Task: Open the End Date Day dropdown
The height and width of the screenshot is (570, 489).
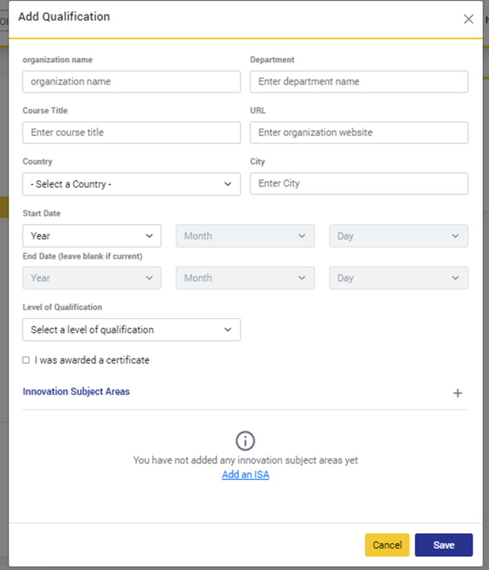Action: [398, 278]
